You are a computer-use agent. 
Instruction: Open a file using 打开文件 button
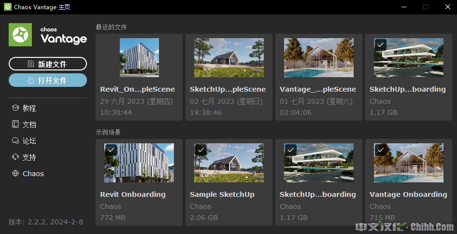click(x=48, y=80)
